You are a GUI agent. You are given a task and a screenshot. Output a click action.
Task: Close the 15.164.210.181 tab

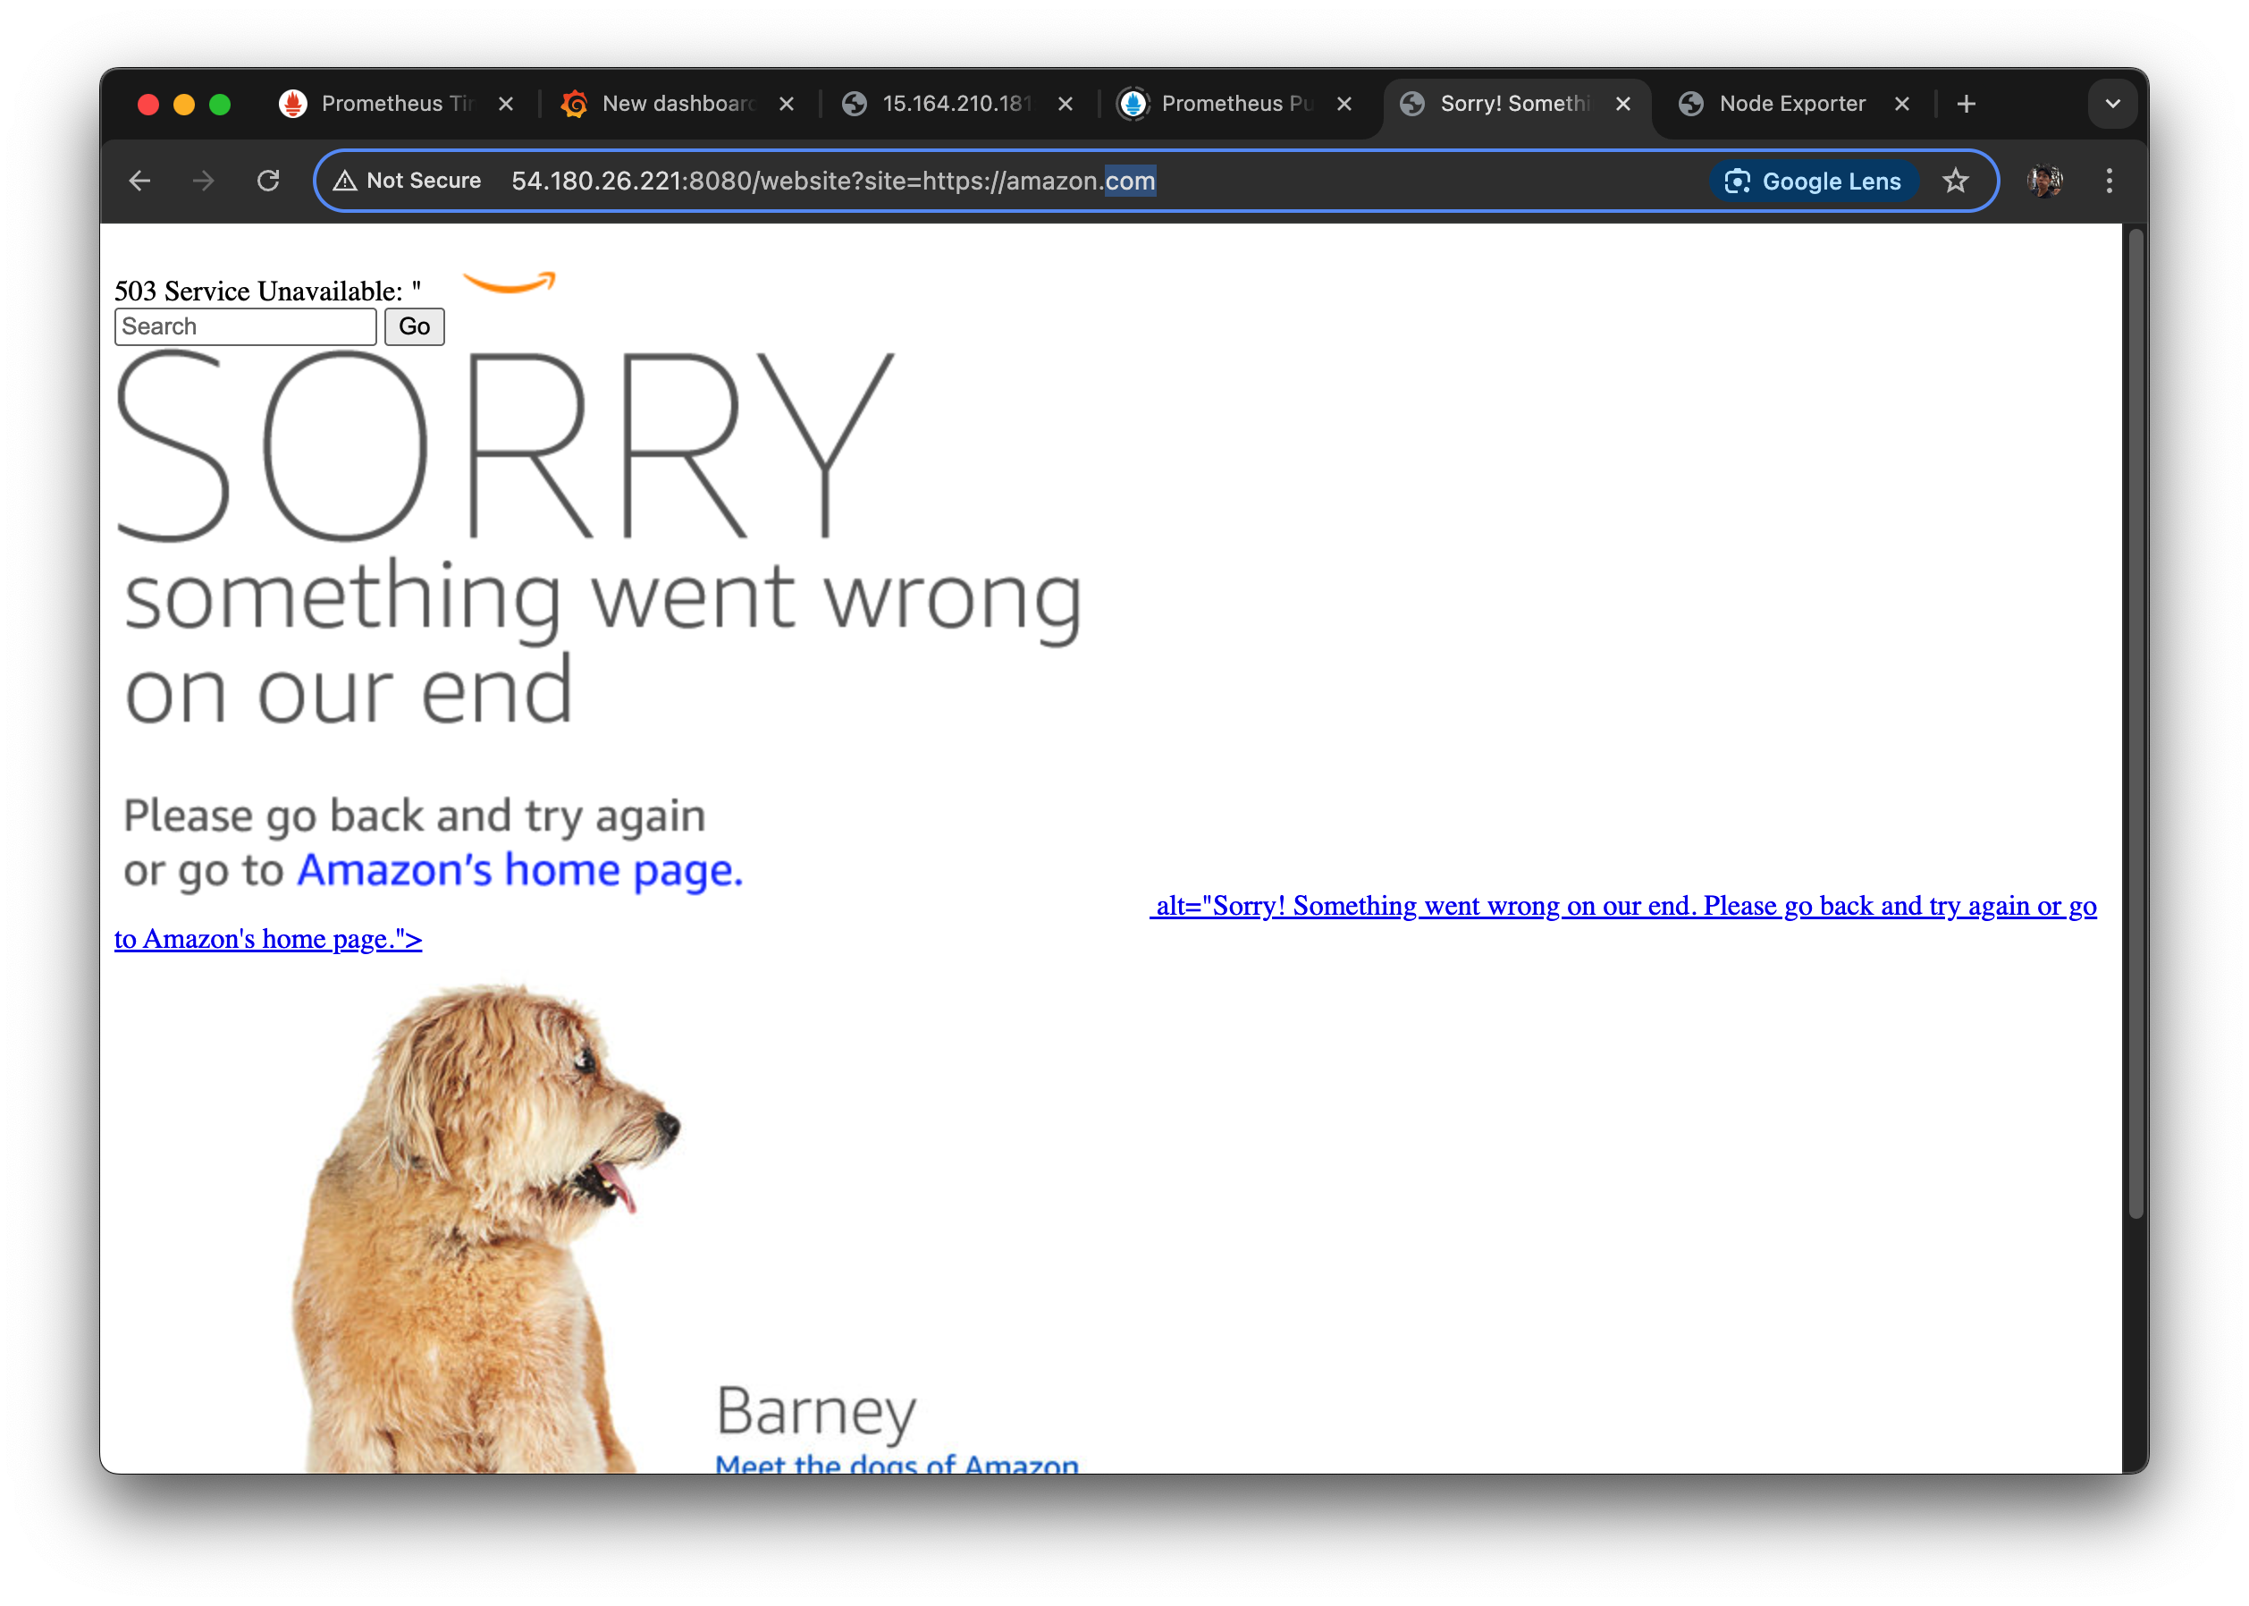1065,104
